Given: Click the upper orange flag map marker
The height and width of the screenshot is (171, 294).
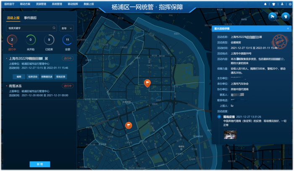Looking at the screenshot, I should tap(147, 83).
